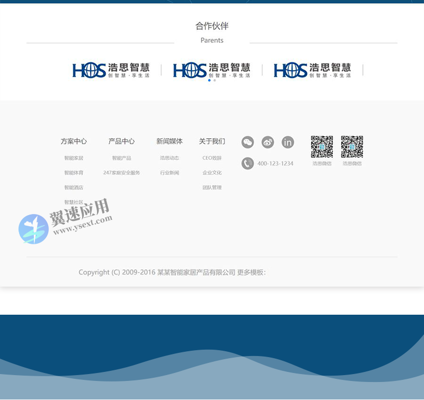Viewport: 424px width, 400px height.
Task: Open the LinkedIn icon link
Action: click(x=288, y=142)
